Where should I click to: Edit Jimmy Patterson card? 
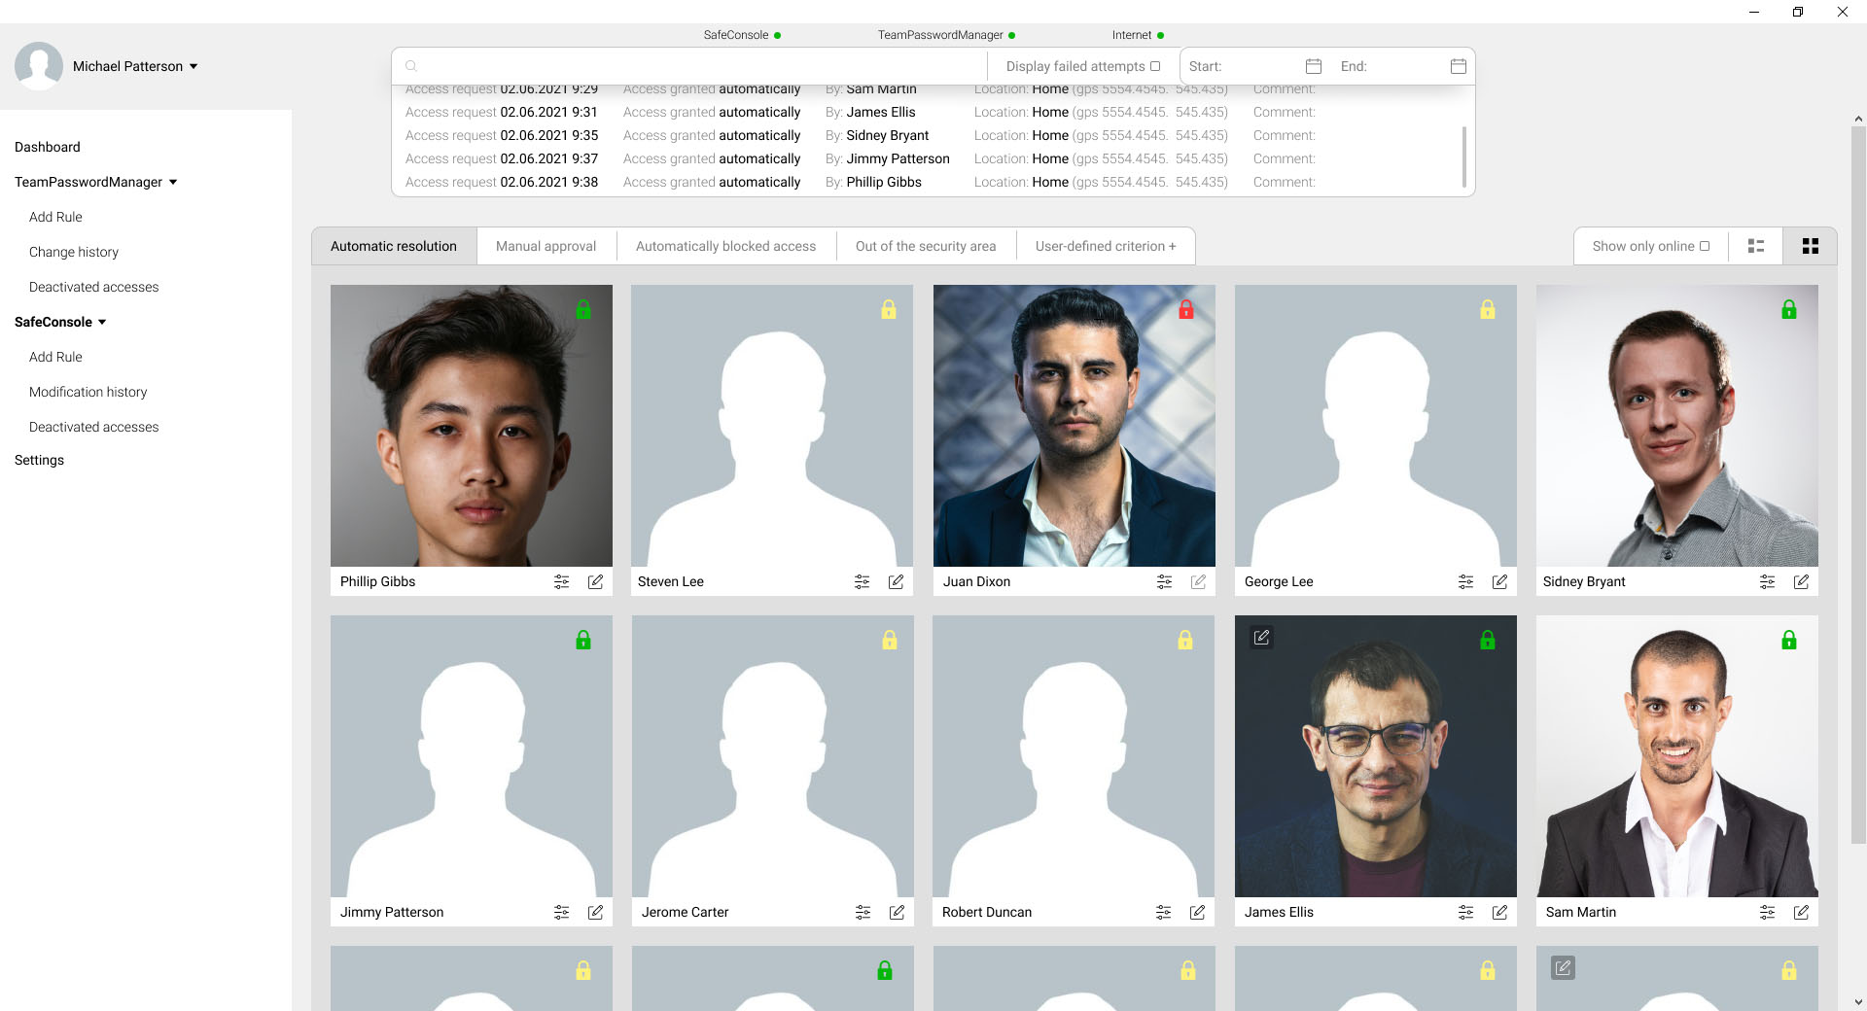(x=596, y=912)
